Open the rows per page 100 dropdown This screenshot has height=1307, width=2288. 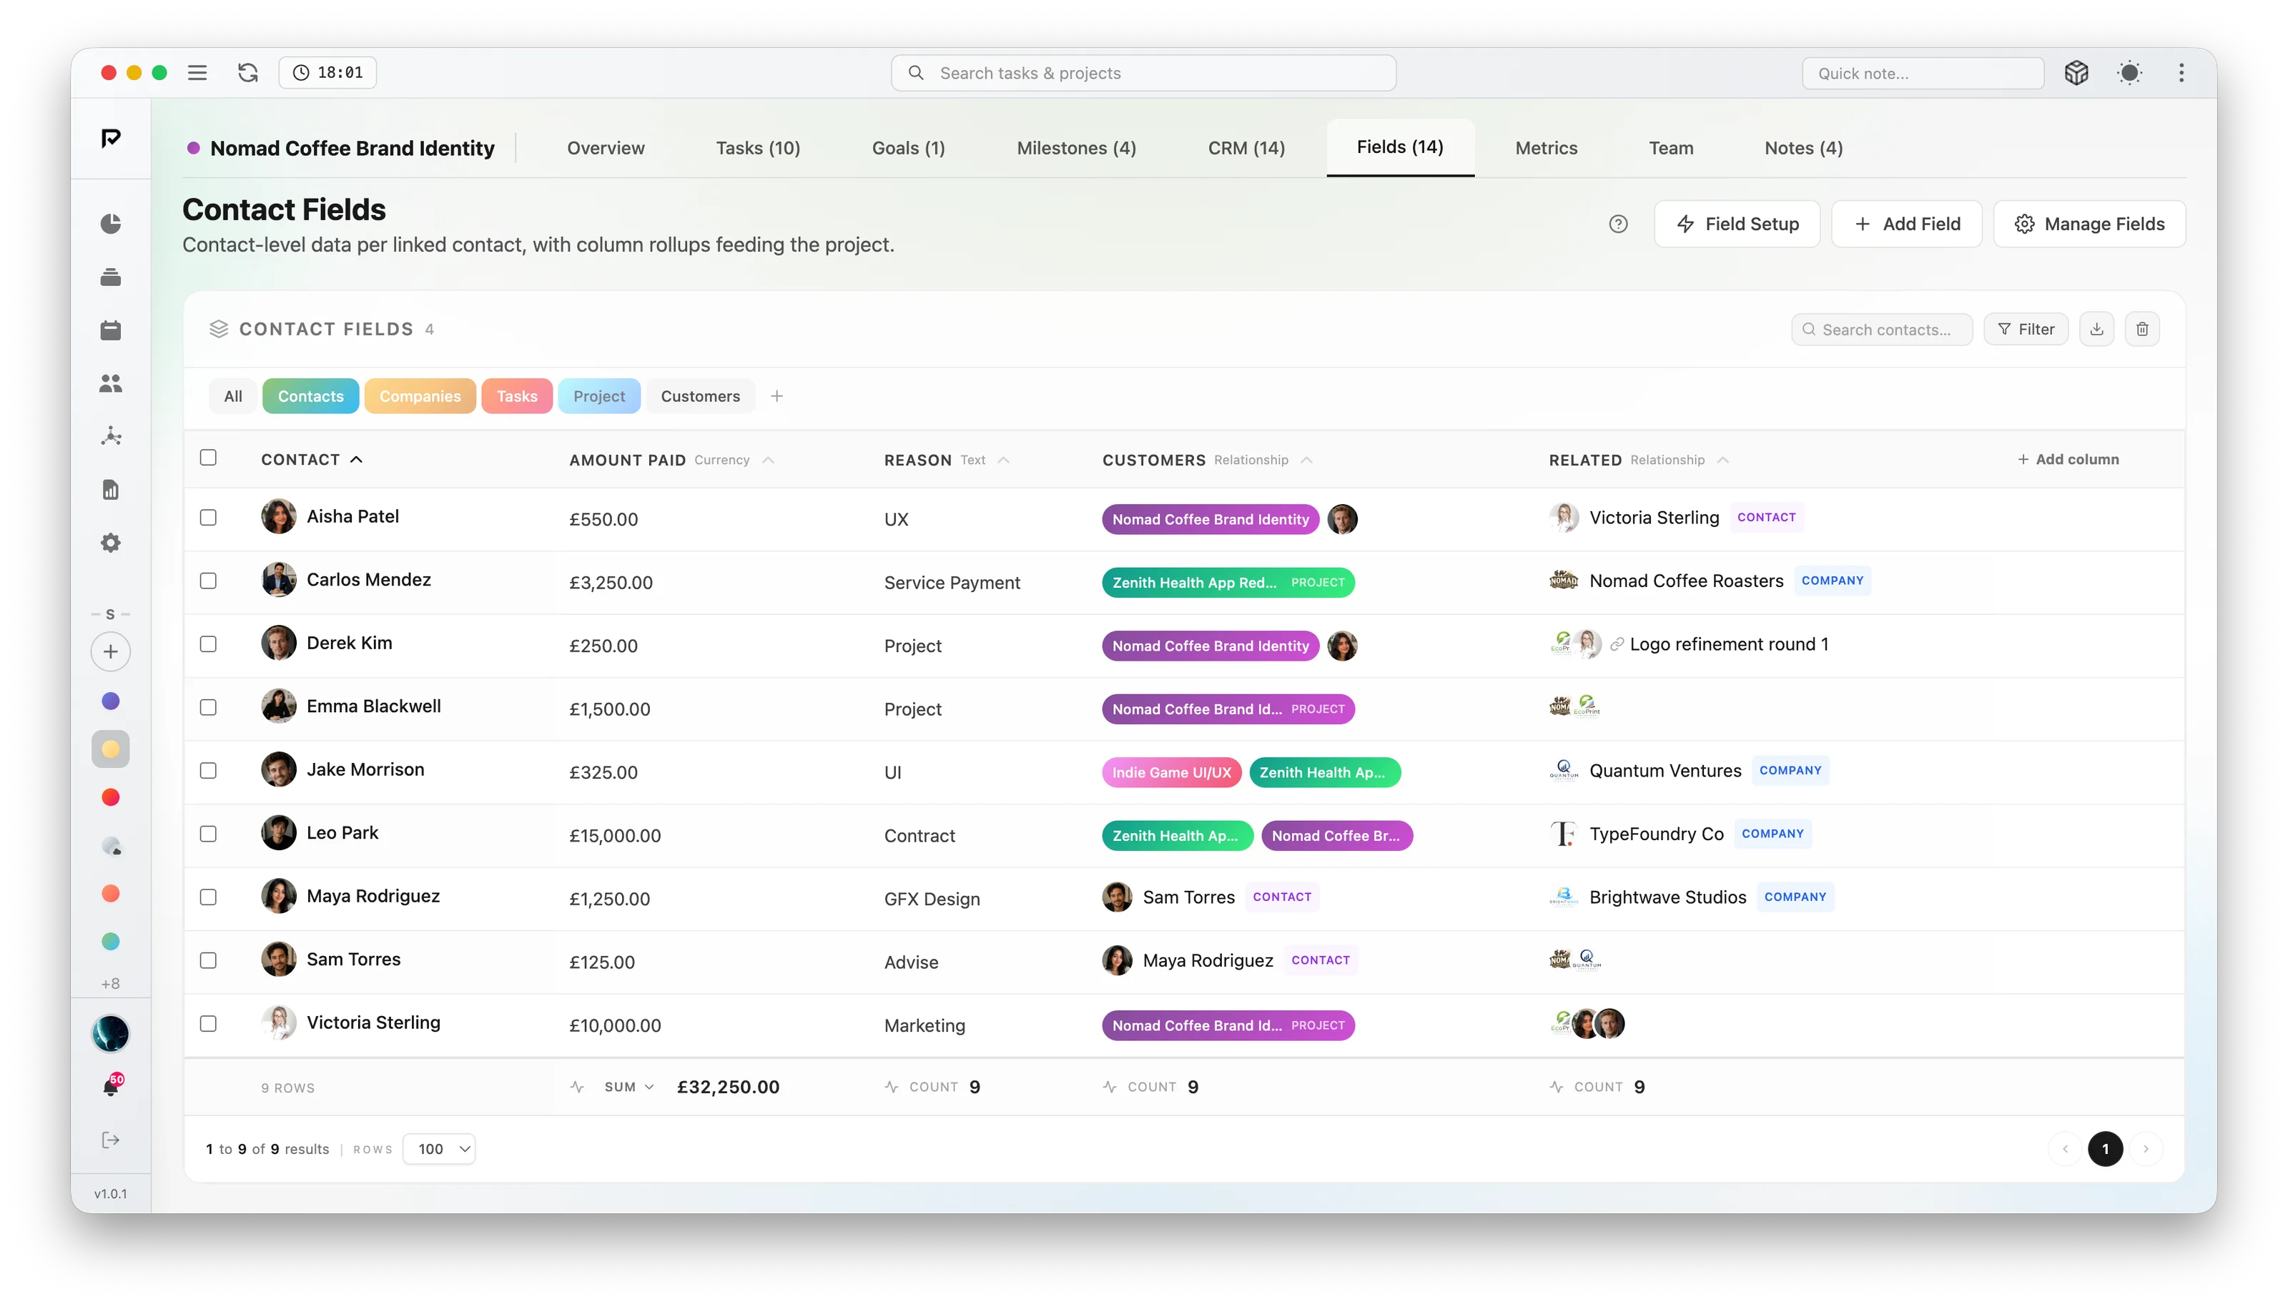pyautogui.click(x=439, y=1149)
